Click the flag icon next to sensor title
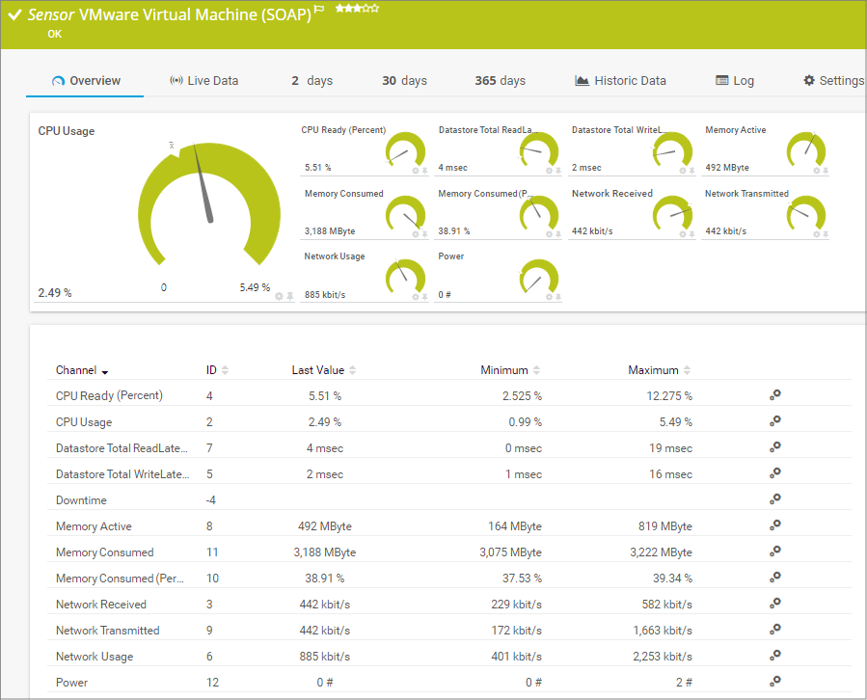 tap(319, 10)
